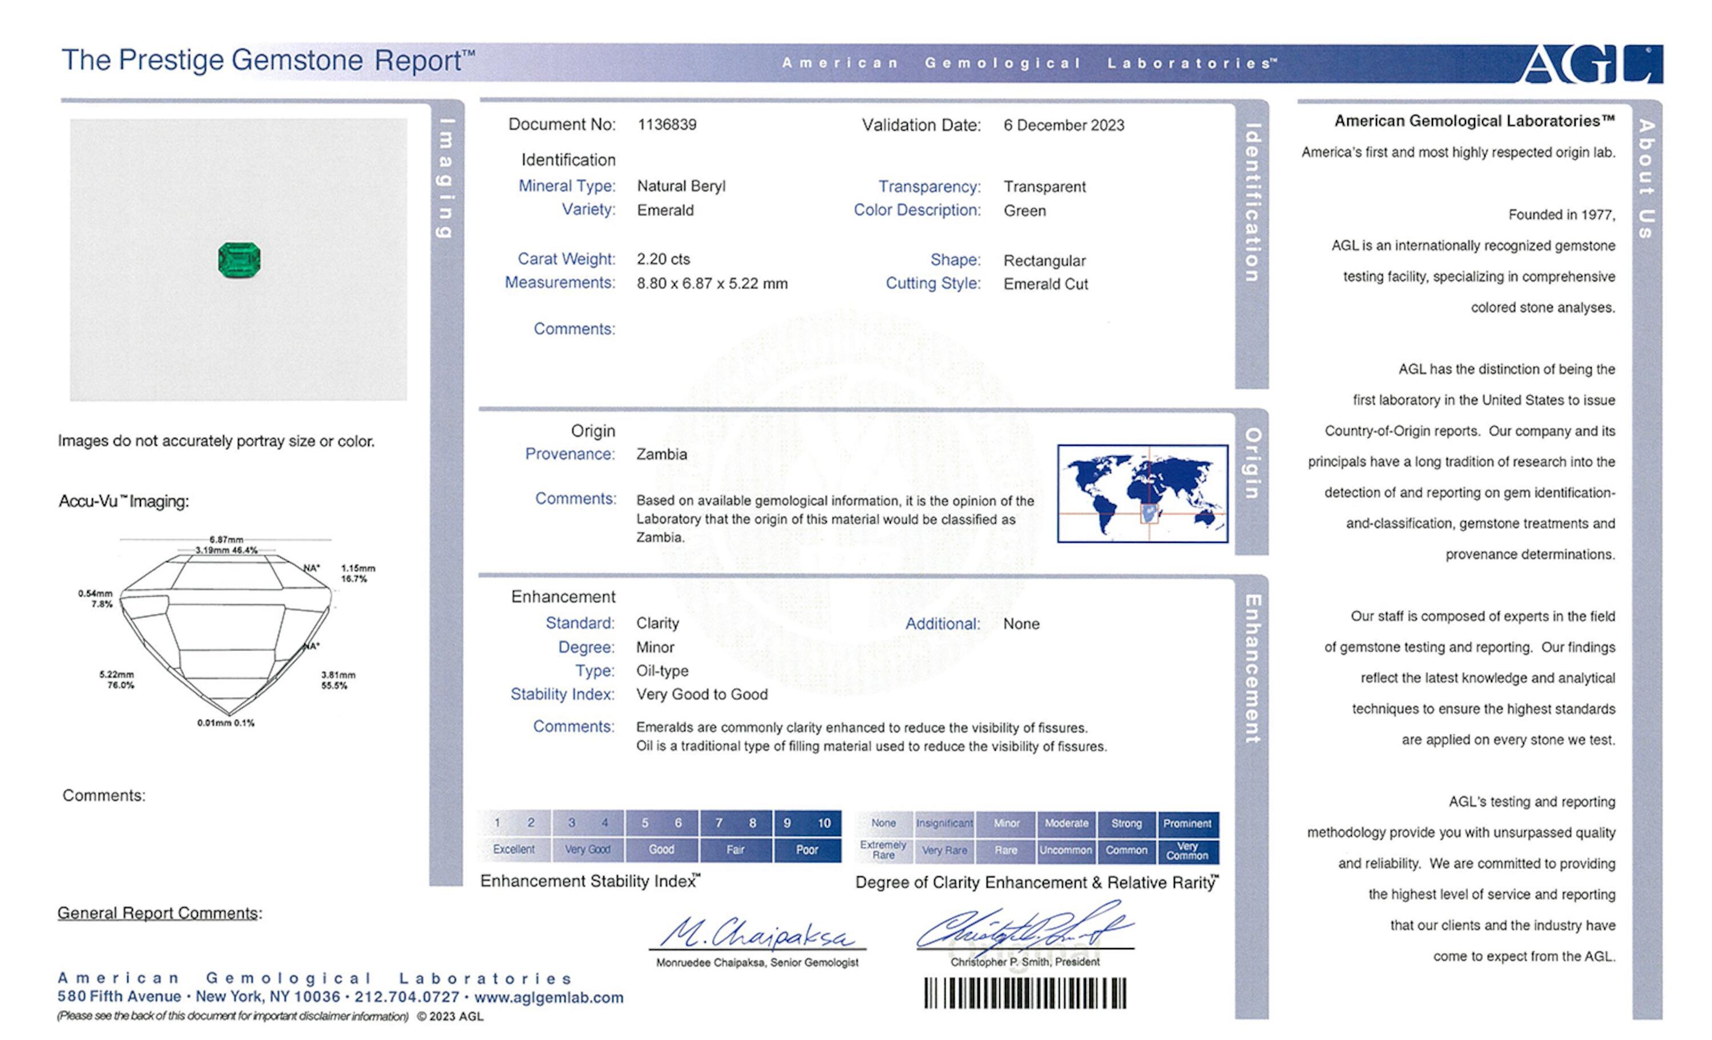Click the 'Excellent' stability scale cell

[514, 849]
